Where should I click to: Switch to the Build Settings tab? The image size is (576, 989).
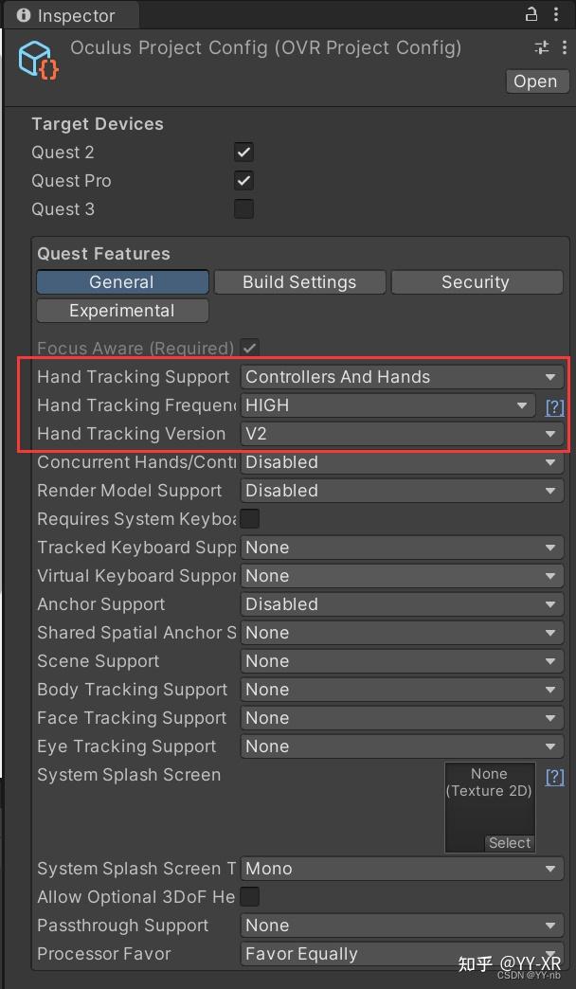point(299,281)
